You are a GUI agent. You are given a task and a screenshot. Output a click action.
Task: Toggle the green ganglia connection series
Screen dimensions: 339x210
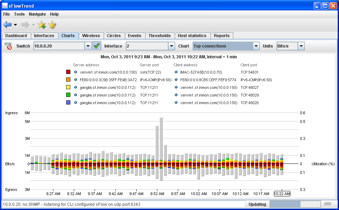[68, 95]
